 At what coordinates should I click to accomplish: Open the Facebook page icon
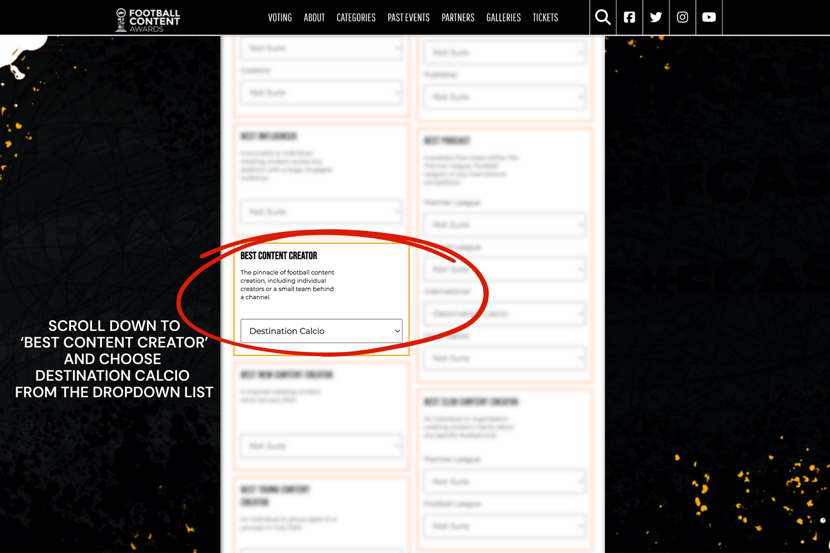[x=629, y=18]
